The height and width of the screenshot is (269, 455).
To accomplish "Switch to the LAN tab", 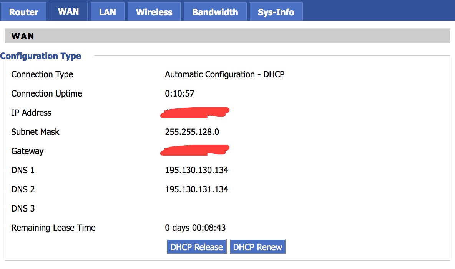I will (x=107, y=12).
